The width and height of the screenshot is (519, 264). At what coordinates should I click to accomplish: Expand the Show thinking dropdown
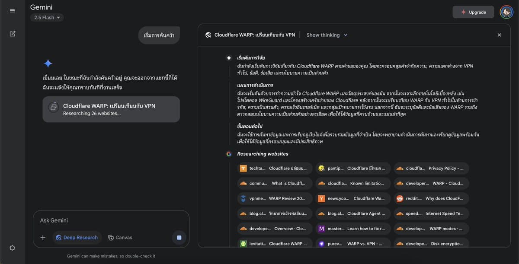tap(327, 35)
